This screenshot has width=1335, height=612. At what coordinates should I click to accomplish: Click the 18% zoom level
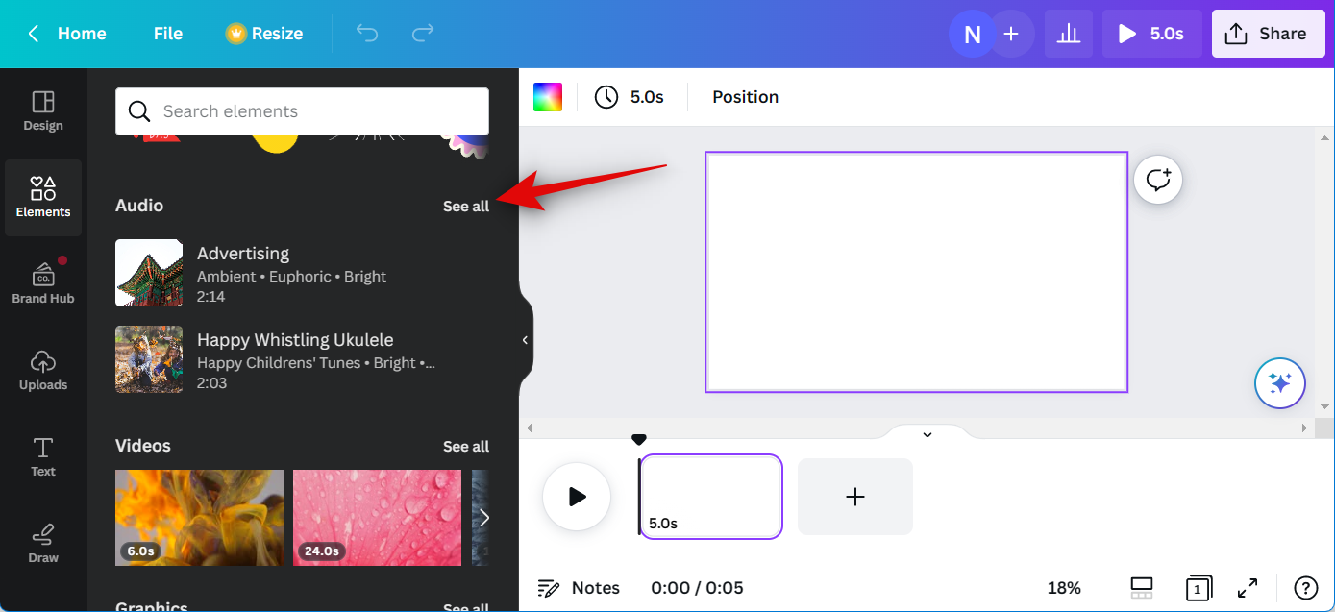pos(1064,588)
